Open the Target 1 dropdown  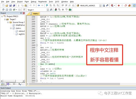(48, 10)
